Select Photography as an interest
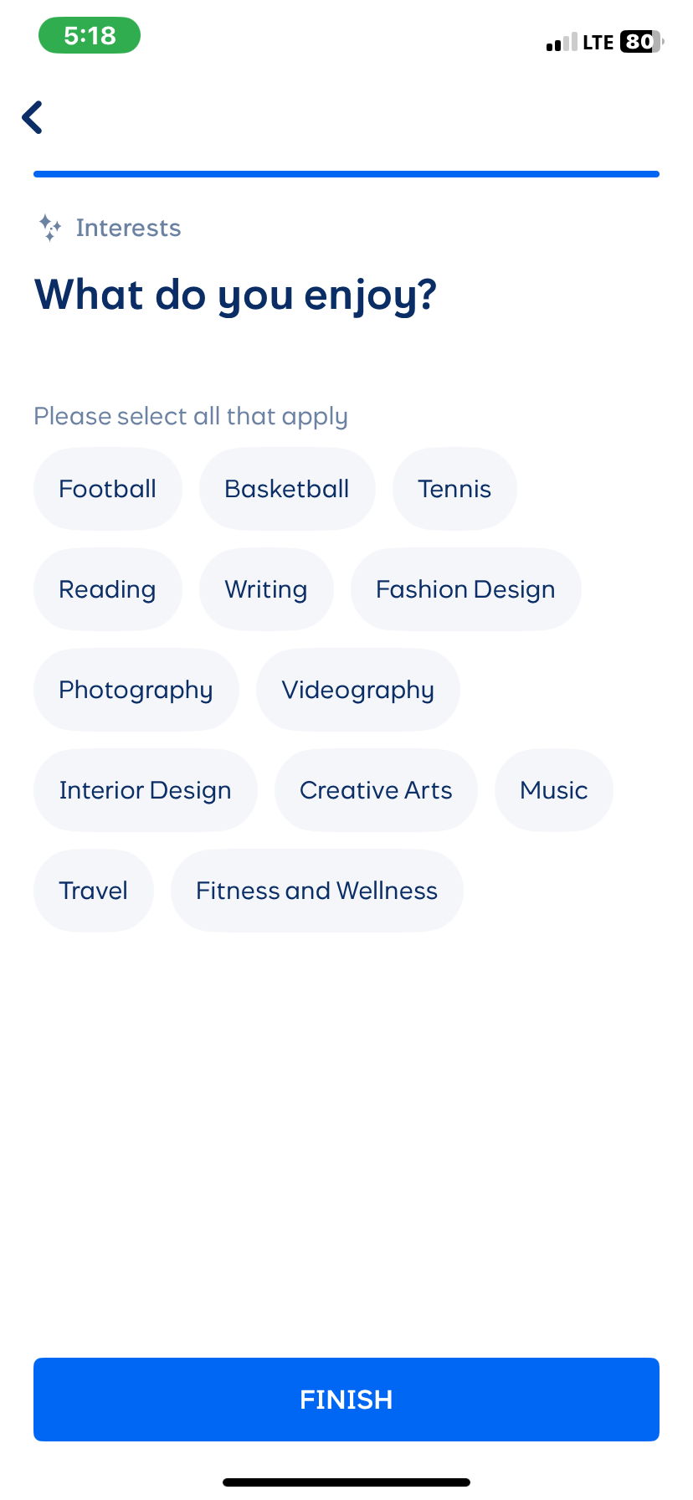 (136, 690)
